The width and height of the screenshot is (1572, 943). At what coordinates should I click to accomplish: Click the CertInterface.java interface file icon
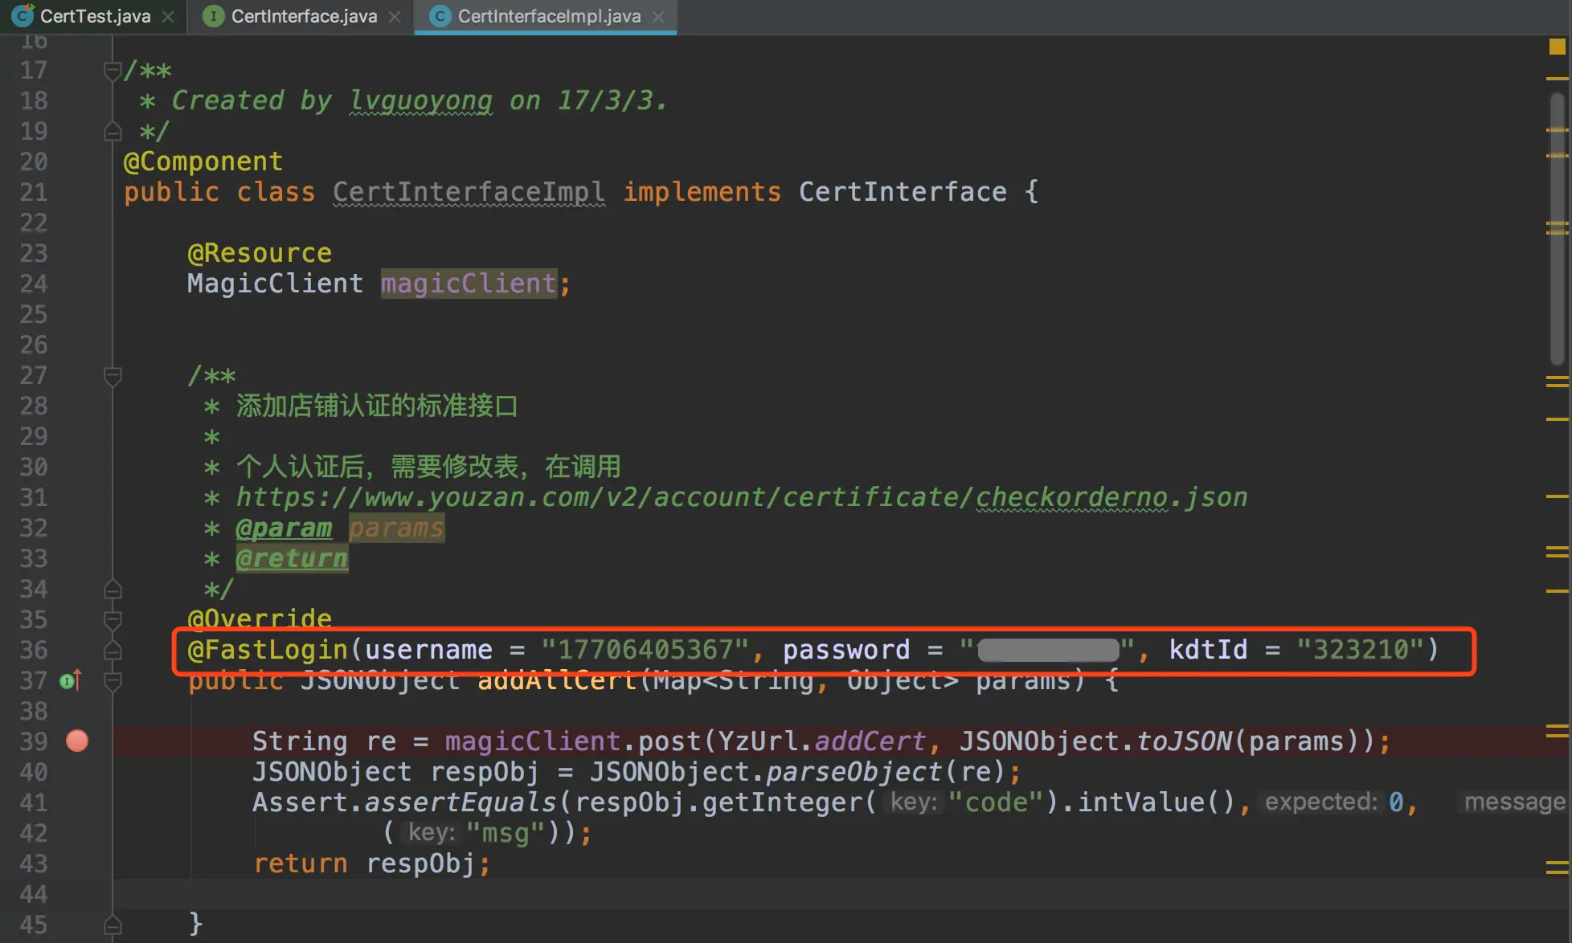tap(213, 16)
